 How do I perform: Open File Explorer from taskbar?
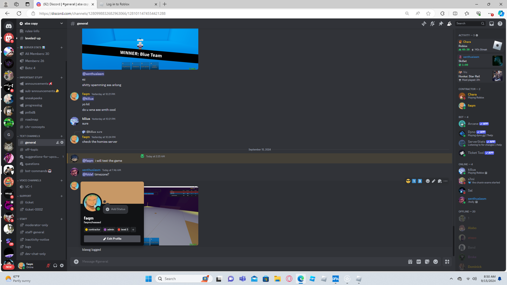click(277, 279)
